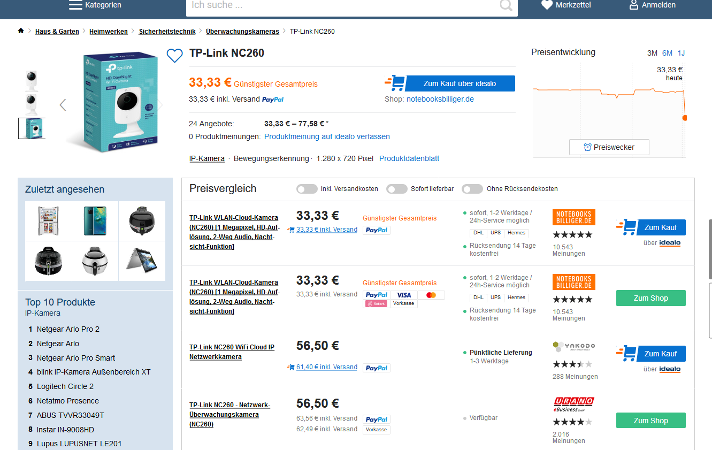Show previous product image arrow
This screenshot has height=450, width=712.
(63, 105)
